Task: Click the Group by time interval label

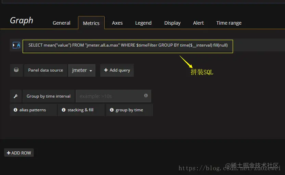Action: click(49, 96)
